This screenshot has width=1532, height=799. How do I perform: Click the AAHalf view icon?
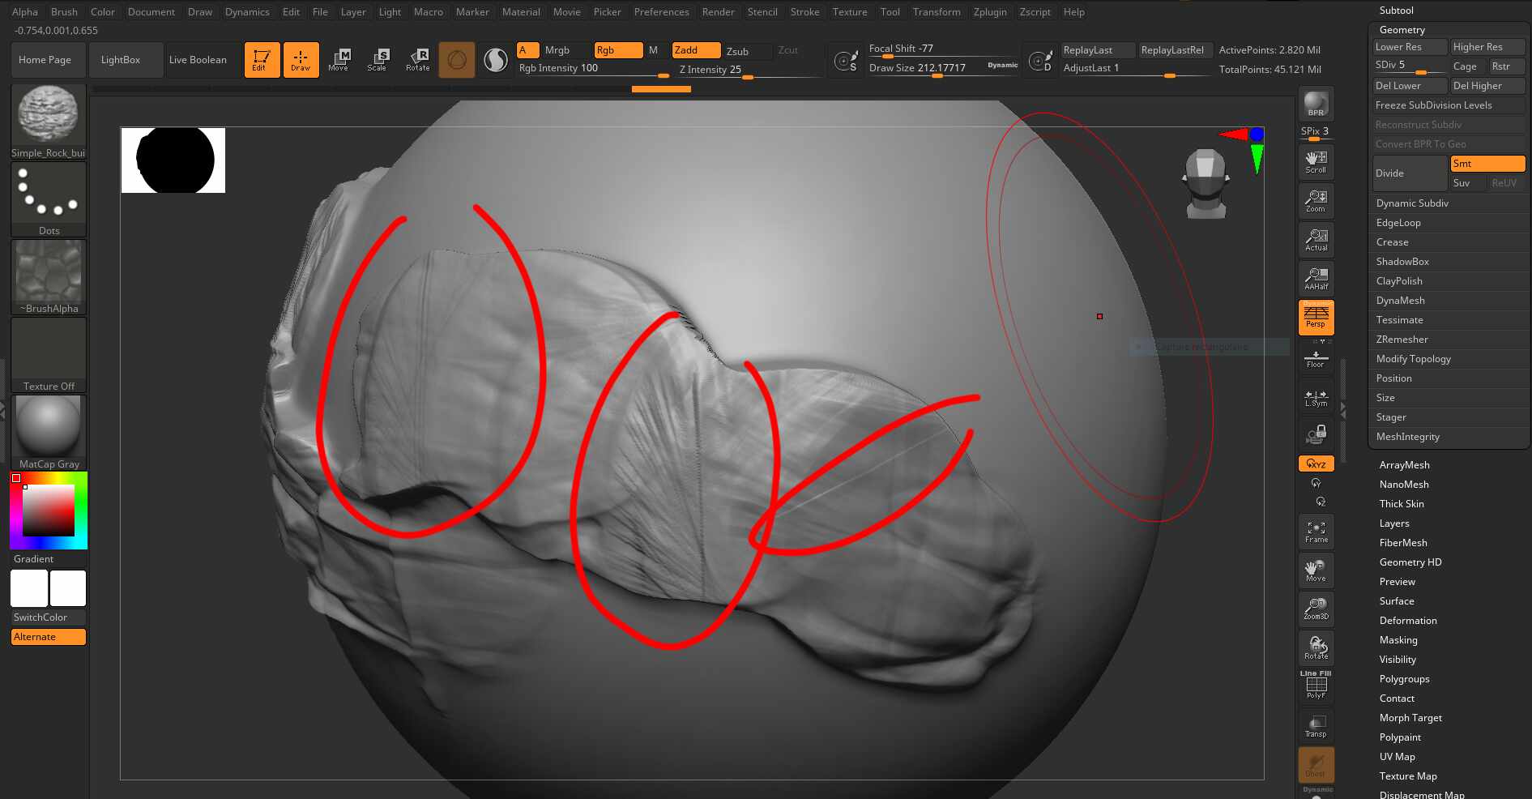[1316, 278]
